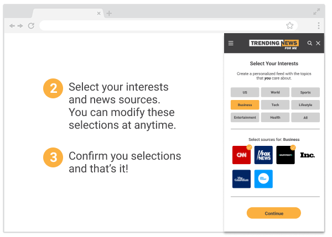Toggle the HuffPost source tile
Viewport: 332px width, 237px height.
pos(286,155)
